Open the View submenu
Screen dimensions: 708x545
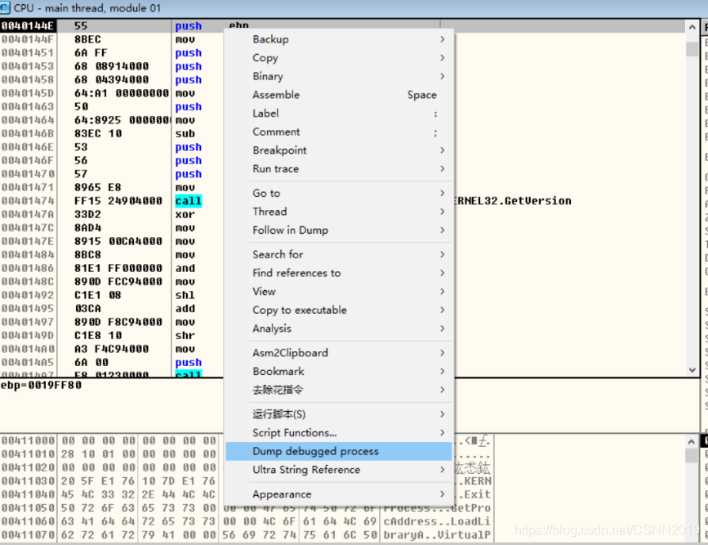pyautogui.click(x=339, y=292)
